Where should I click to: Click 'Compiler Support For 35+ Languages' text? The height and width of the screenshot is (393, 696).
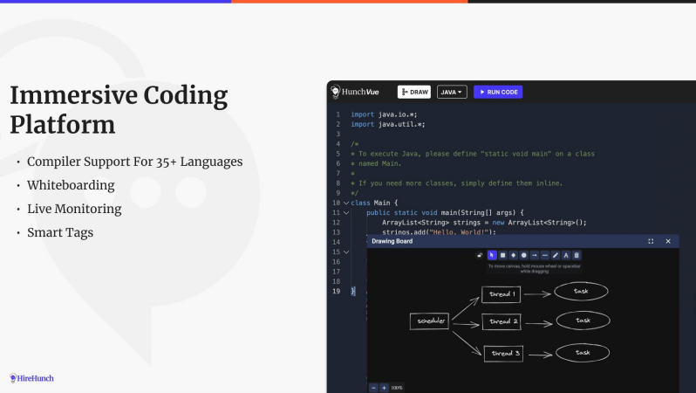(x=135, y=162)
